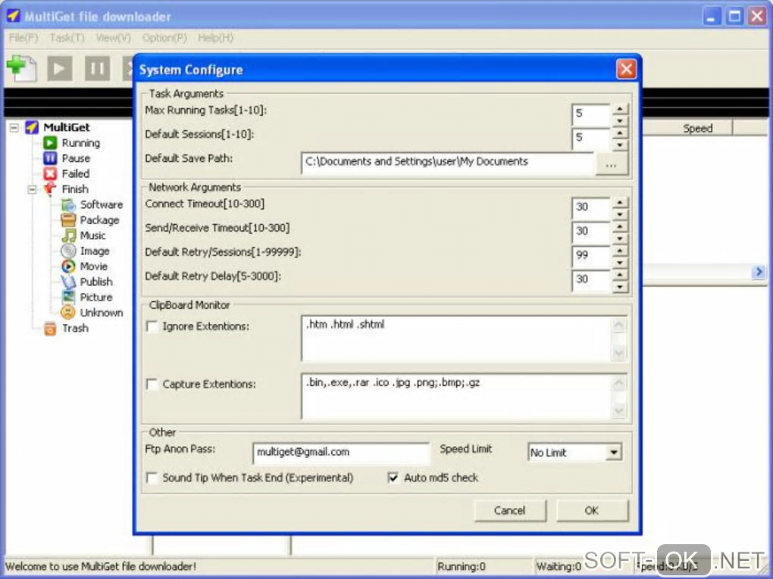Select the Package folder icon
The width and height of the screenshot is (773, 579).
click(x=68, y=219)
